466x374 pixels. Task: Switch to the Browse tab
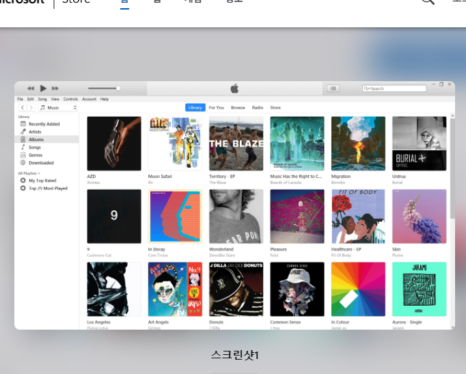[x=238, y=107]
